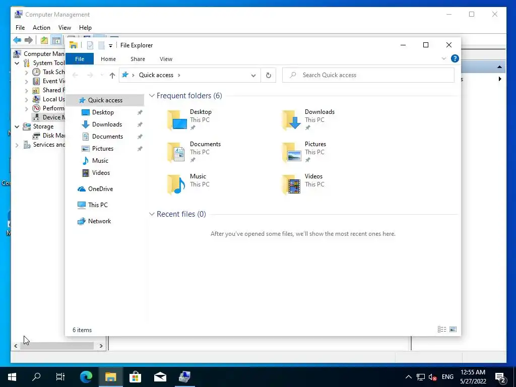Go up one level with the up arrow
This screenshot has width=516, height=387.
112,76
